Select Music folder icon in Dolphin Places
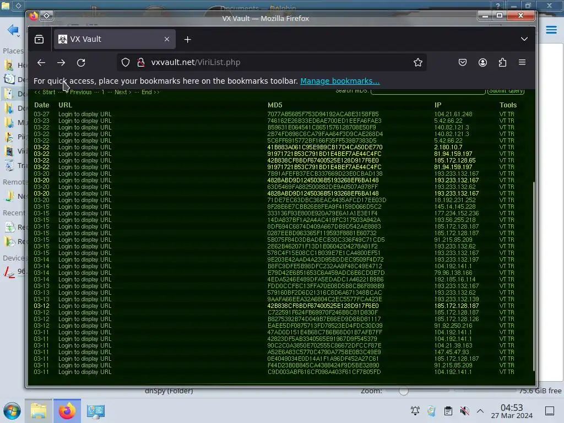The image size is (564, 423). click(9, 122)
